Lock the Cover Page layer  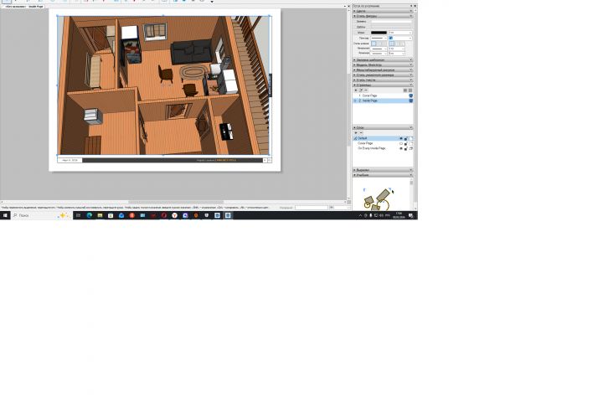click(x=405, y=143)
